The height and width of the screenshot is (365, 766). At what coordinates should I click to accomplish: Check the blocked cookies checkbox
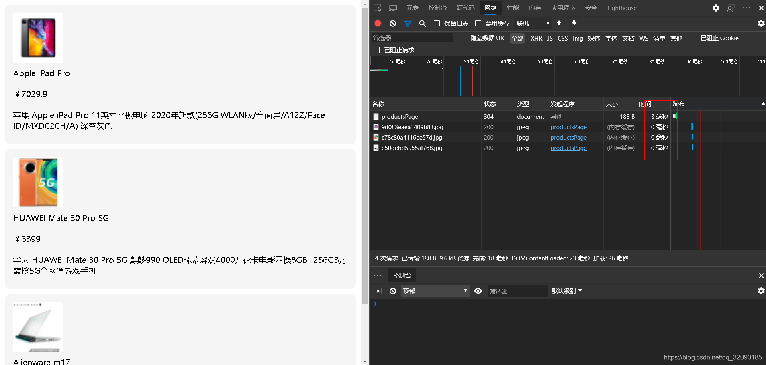point(693,38)
